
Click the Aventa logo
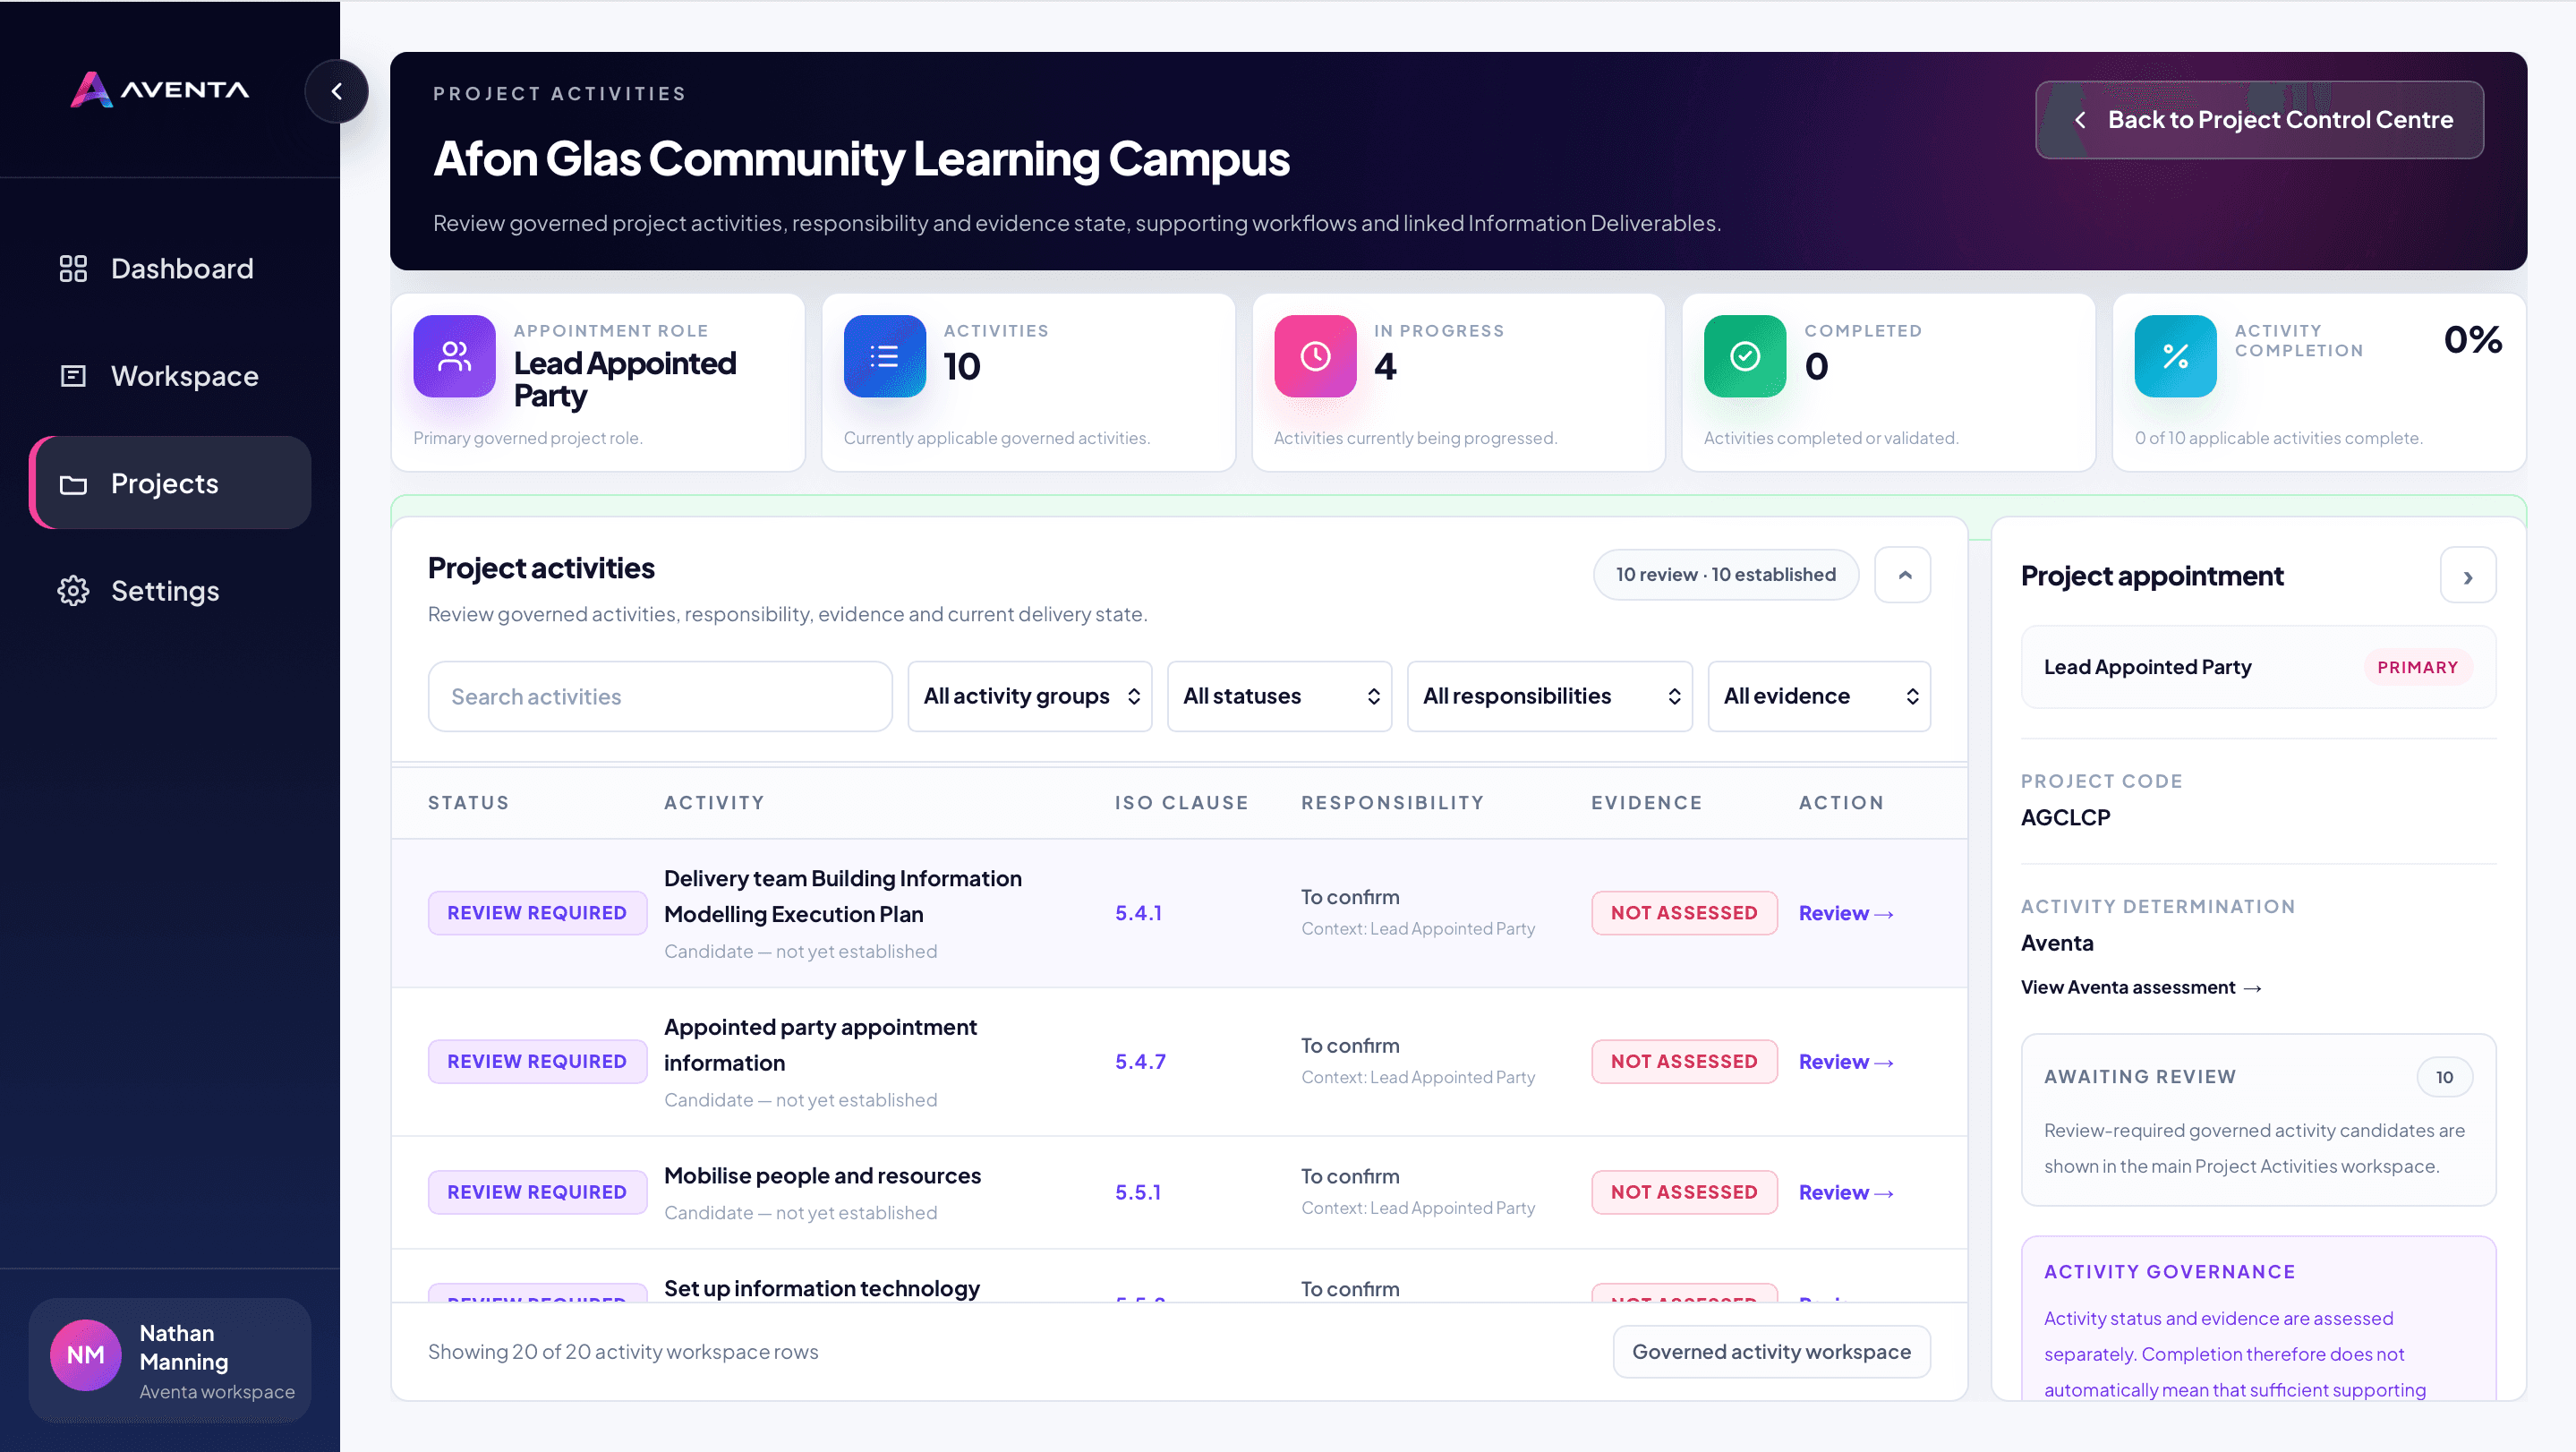(160, 89)
